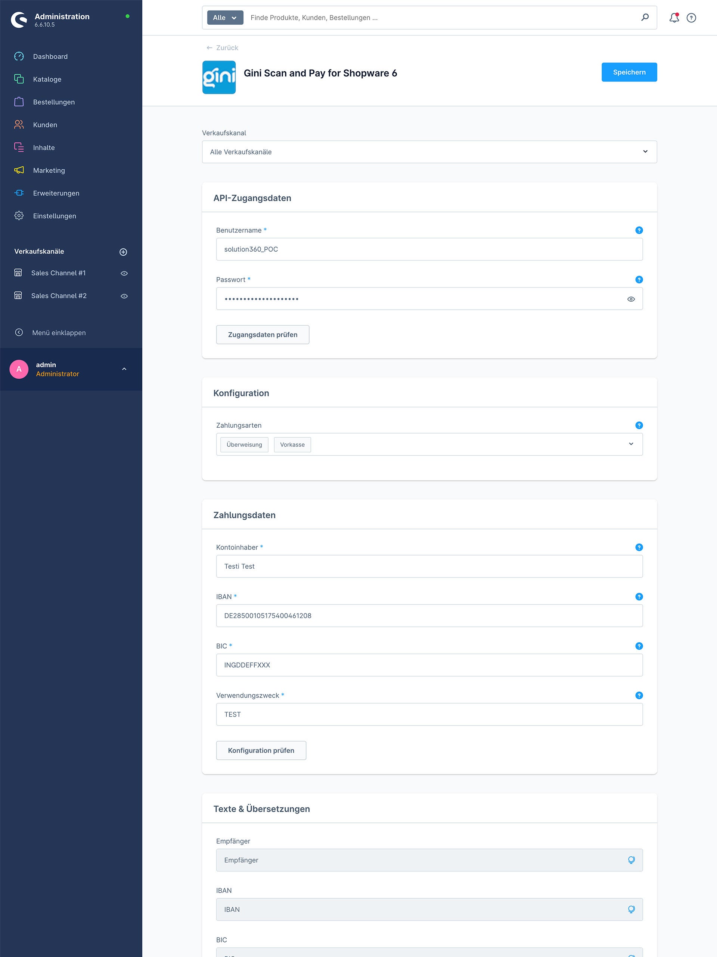Open Inhalte menu item
This screenshot has width=717, height=957.
[44, 148]
